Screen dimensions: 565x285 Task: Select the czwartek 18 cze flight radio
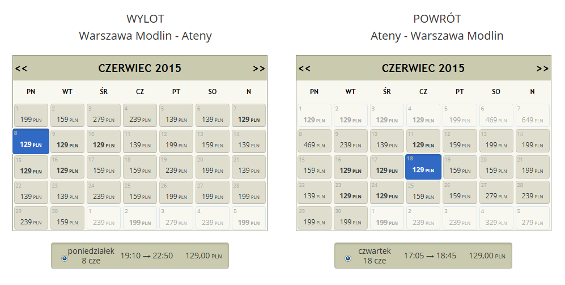(348, 258)
